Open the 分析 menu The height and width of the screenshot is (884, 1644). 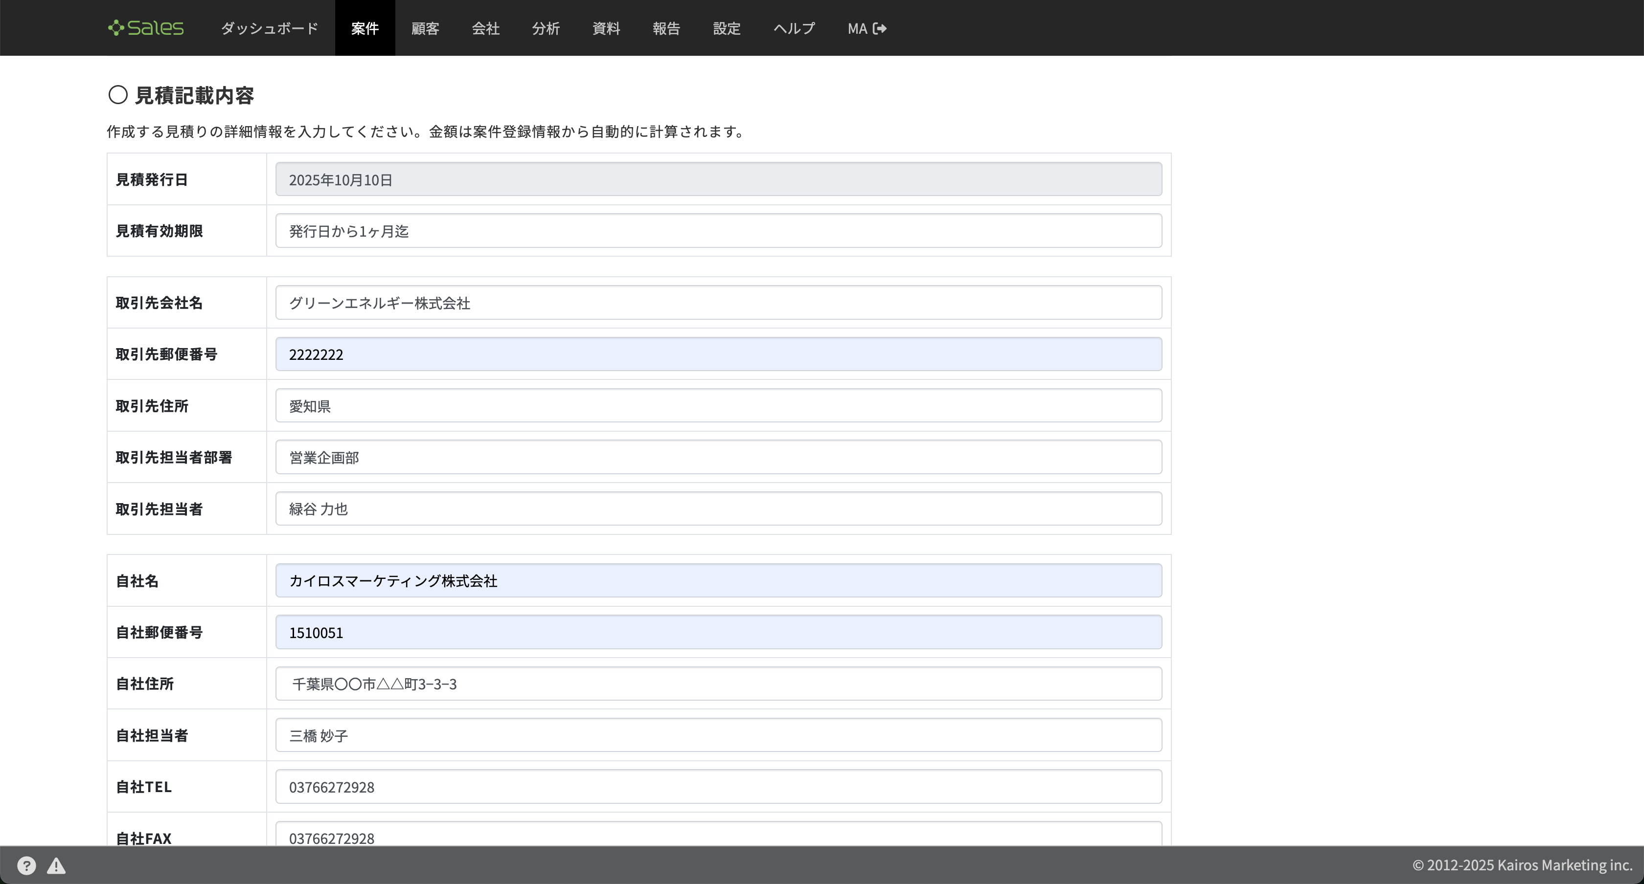pyautogui.click(x=546, y=28)
